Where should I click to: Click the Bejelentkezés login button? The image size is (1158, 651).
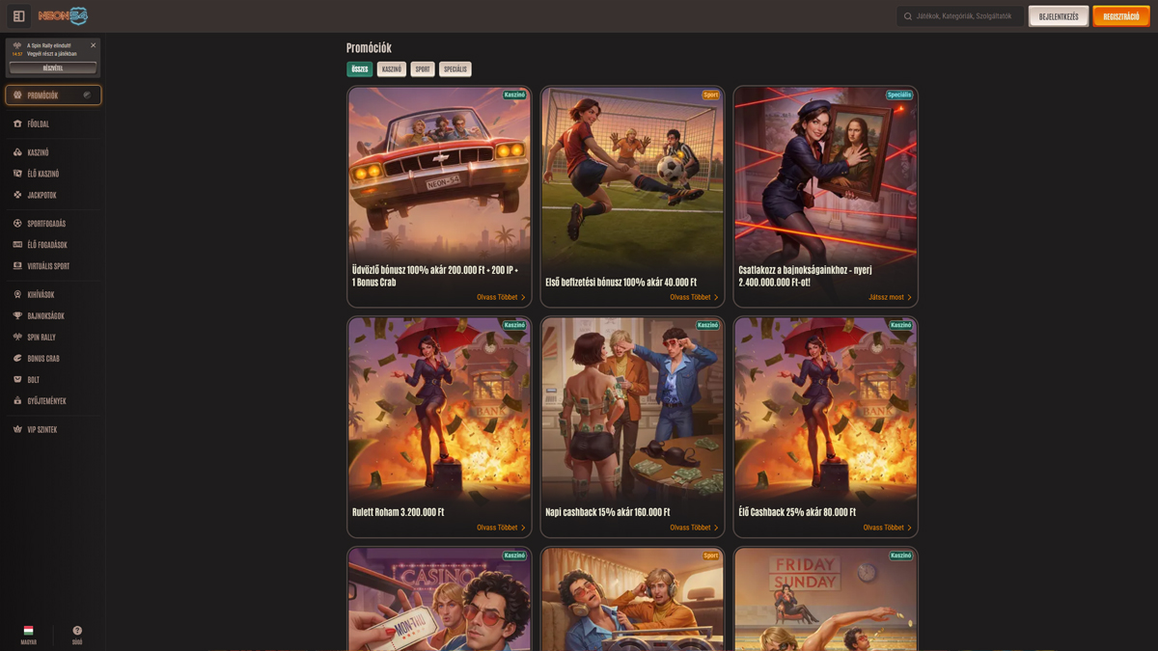click(x=1058, y=16)
